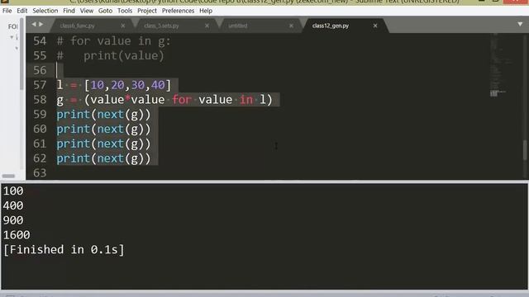Click print(next(g)) on line 59
The height and width of the screenshot is (297, 529).
103,115
